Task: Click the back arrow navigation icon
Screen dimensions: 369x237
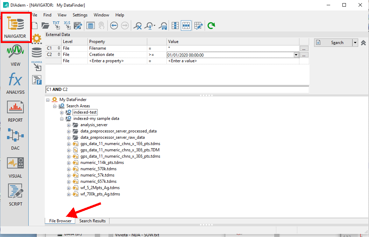Action: click(x=114, y=26)
